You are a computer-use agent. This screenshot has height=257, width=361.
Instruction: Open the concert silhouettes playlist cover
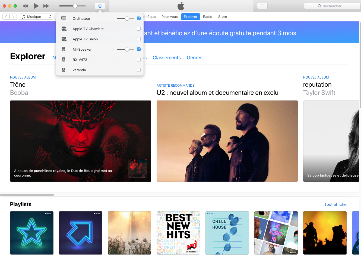325,233
